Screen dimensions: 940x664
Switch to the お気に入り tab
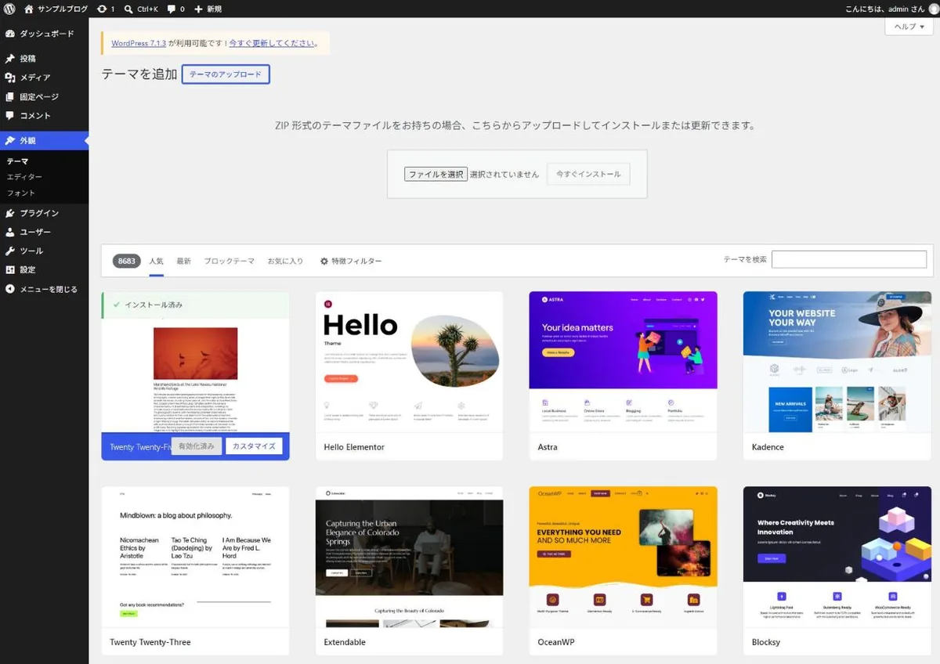[285, 261]
